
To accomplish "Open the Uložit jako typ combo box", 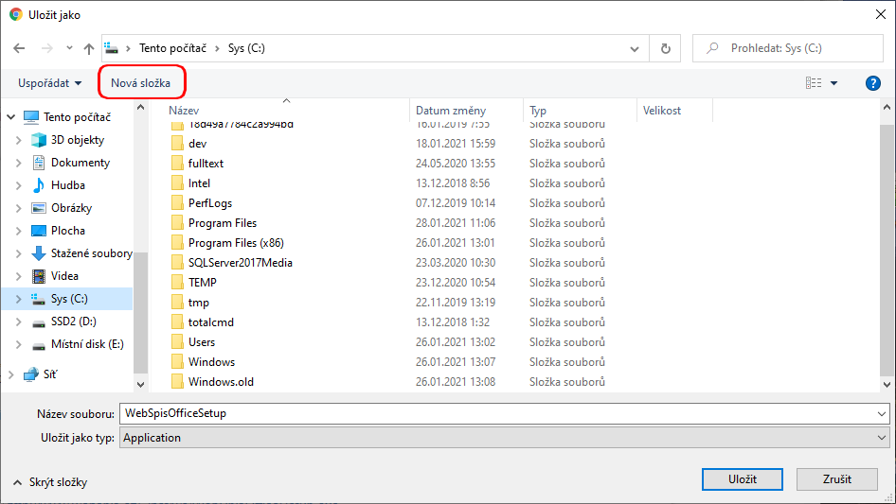I will coord(504,438).
